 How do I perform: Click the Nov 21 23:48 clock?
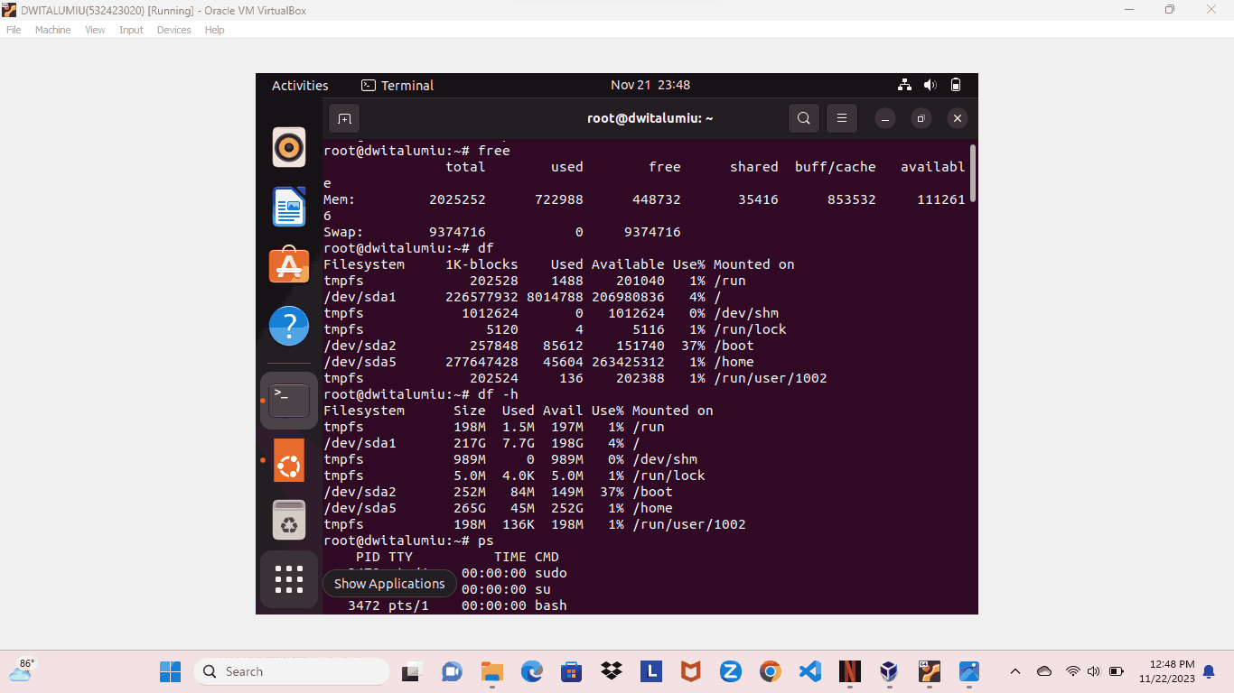pyautogui.click(x=650, y=85)
